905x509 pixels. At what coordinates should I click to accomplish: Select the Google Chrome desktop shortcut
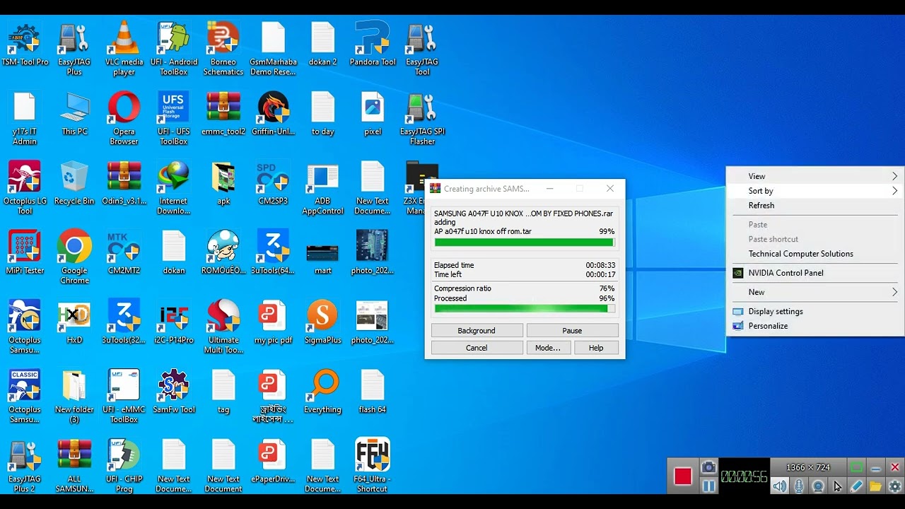74,257
